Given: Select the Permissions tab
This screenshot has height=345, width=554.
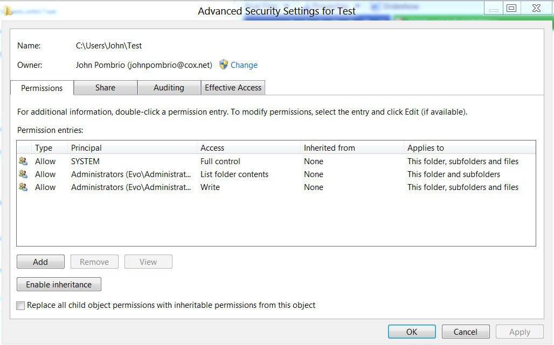Looking at the screenshot, I should pyautogui.click(x=41, y=88).
